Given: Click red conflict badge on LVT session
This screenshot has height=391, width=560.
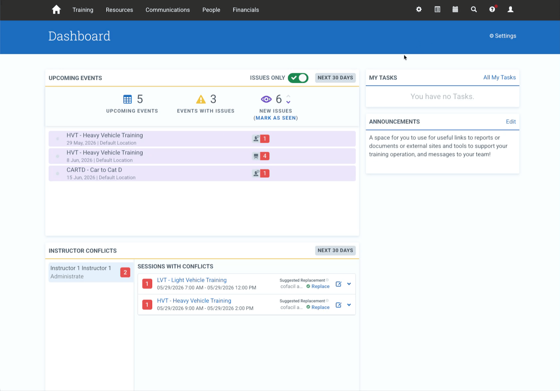Looking at the screenshot, I should click(x=147, y=284).
